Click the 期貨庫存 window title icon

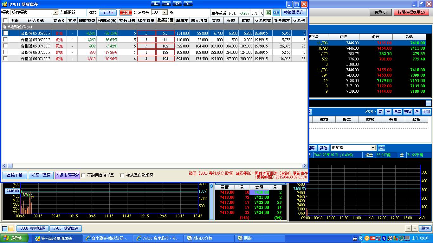click(4, 4)
